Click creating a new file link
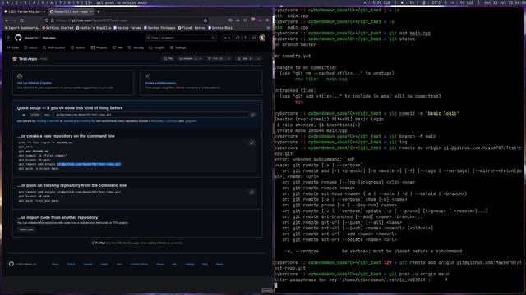The height and width of the screenshot is (295, 526). (x=48, y=121)
